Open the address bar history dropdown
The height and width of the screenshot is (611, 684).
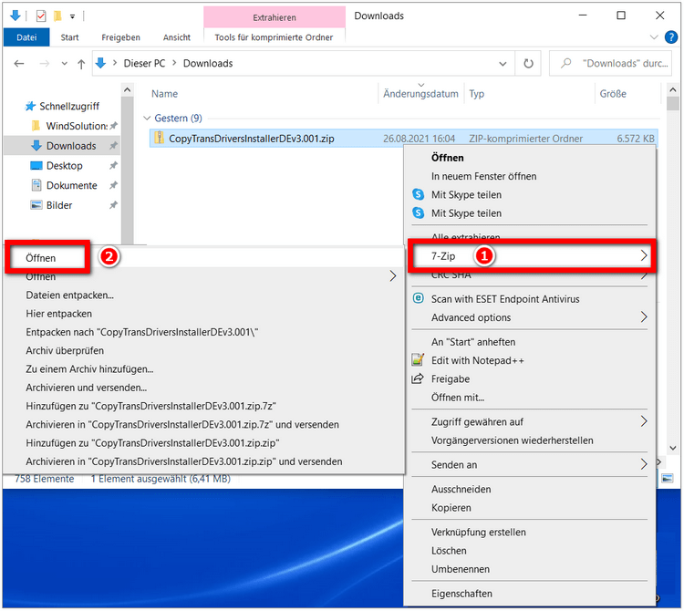coord(503,64)
